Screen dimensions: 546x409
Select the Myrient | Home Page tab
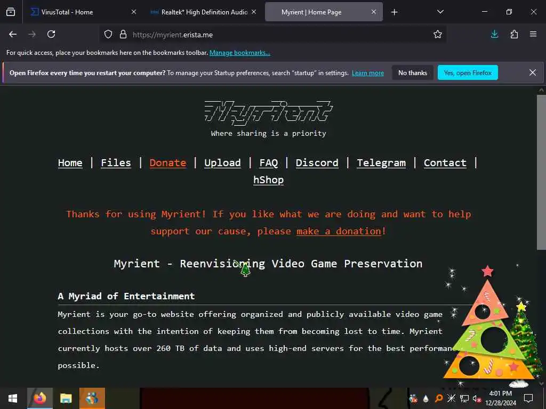coord(324,12)
